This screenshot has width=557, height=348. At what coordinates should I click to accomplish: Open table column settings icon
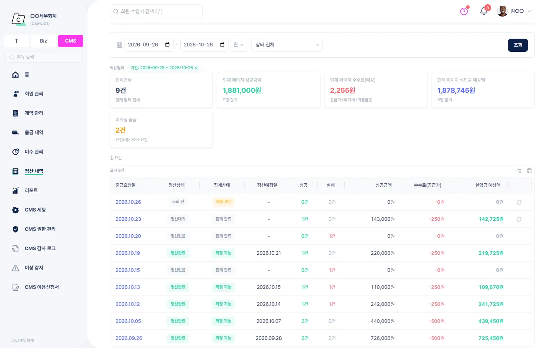(x=519, y=171)
